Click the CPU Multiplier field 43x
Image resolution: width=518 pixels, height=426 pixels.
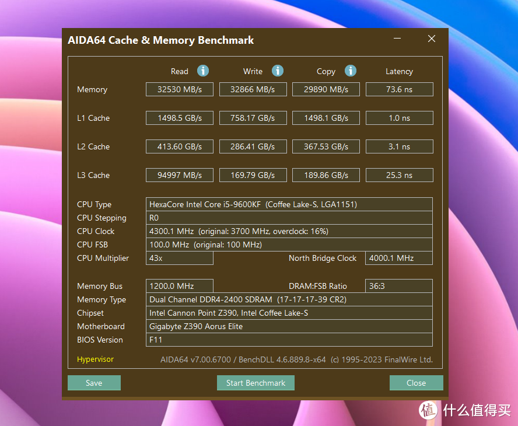coord(180,258)
